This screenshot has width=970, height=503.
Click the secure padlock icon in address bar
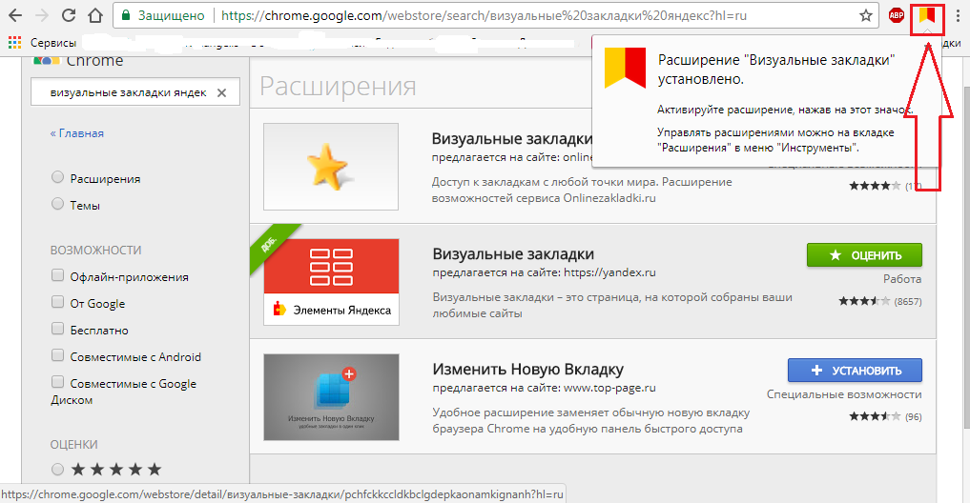pyautogui.click(x=126, y=15)
